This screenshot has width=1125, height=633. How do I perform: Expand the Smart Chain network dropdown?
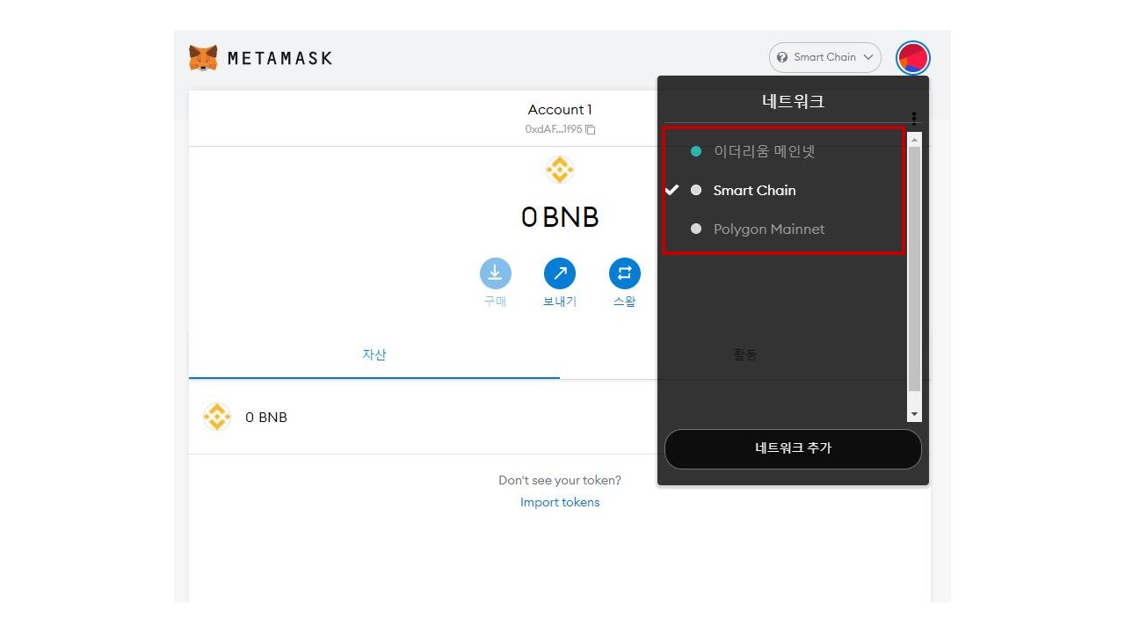pos(825,57)
